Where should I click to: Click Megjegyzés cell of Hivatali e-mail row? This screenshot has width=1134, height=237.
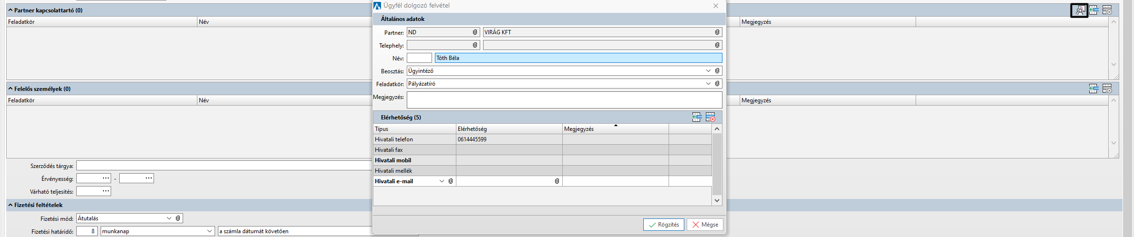[616, 181]
